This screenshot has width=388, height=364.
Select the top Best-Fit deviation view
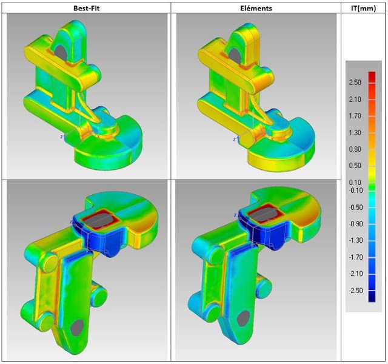pyautogui.click(x=87, y=95)
